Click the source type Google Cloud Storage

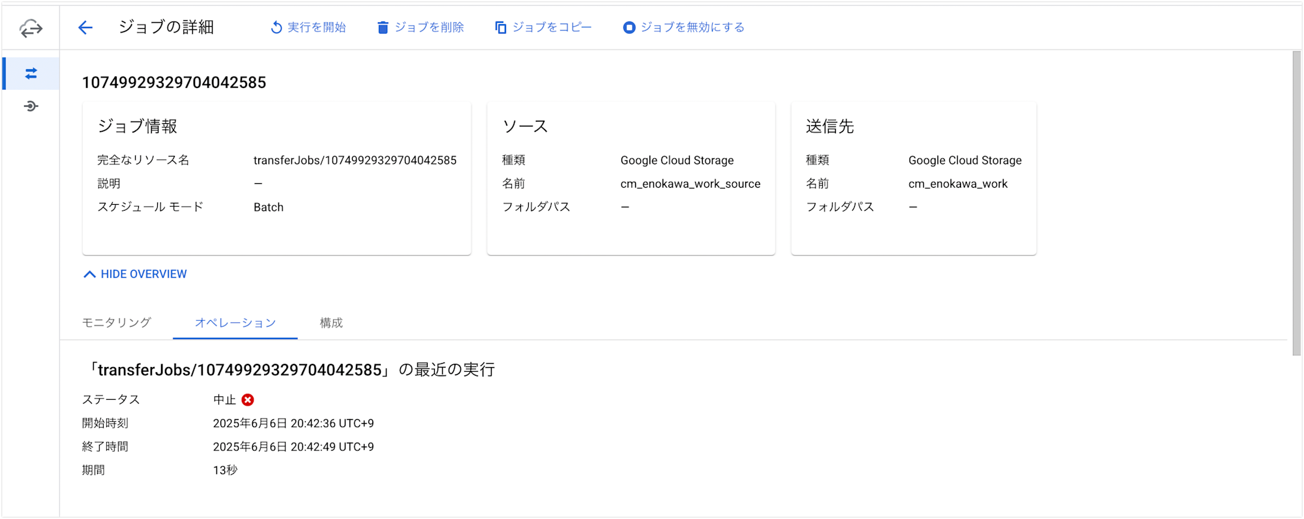677,160
